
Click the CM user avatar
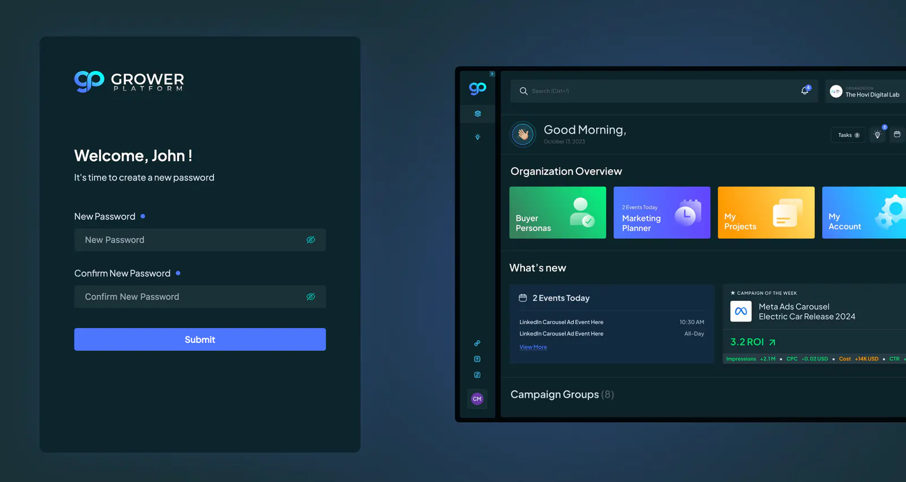coord(477,399)
